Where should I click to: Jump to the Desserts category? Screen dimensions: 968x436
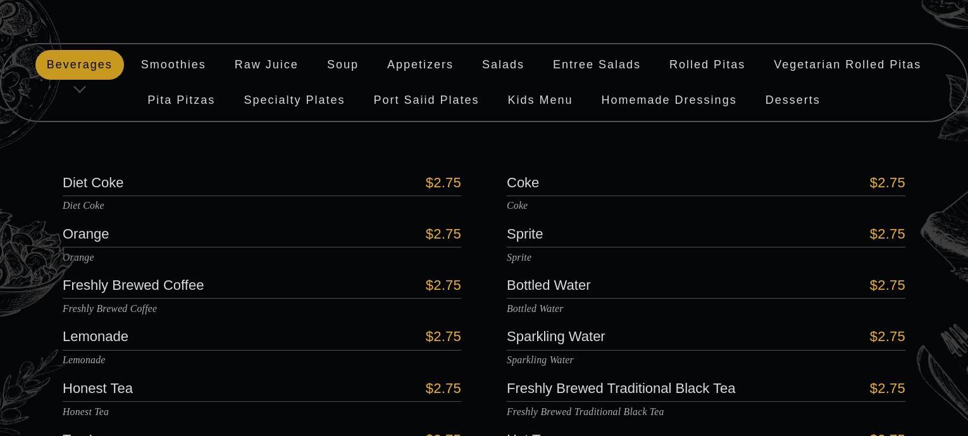click(793, 100)
